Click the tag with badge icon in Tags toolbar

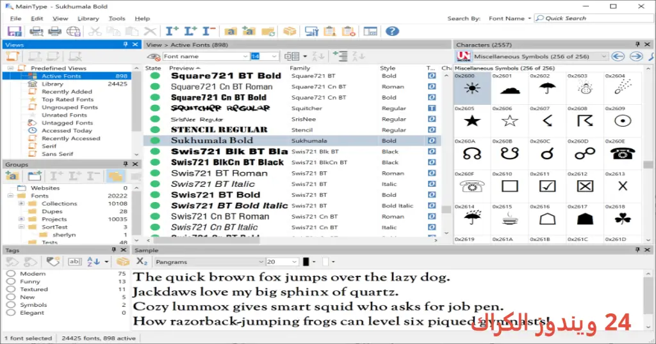[53, 262]
